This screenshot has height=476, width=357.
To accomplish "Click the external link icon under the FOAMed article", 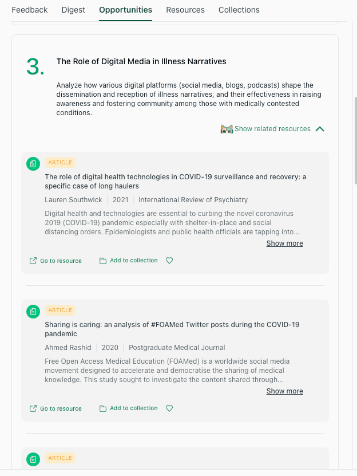I will [x=33, y=408].
